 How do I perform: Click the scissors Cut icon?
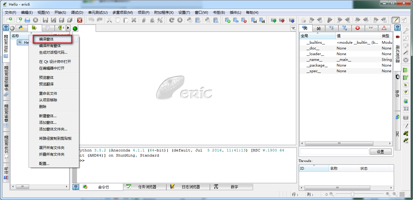point(109,20)
